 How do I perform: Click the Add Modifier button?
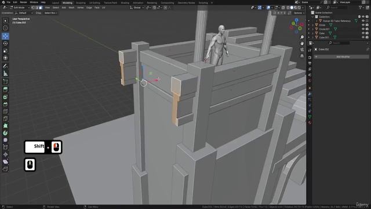coord(341,57)
